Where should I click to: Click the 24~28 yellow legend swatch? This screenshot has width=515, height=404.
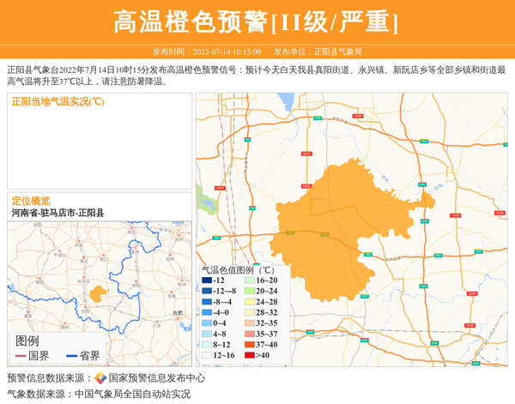tap(248, 302)
